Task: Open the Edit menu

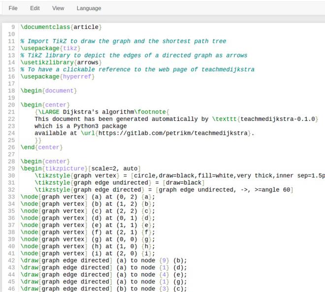Action: 34,8
